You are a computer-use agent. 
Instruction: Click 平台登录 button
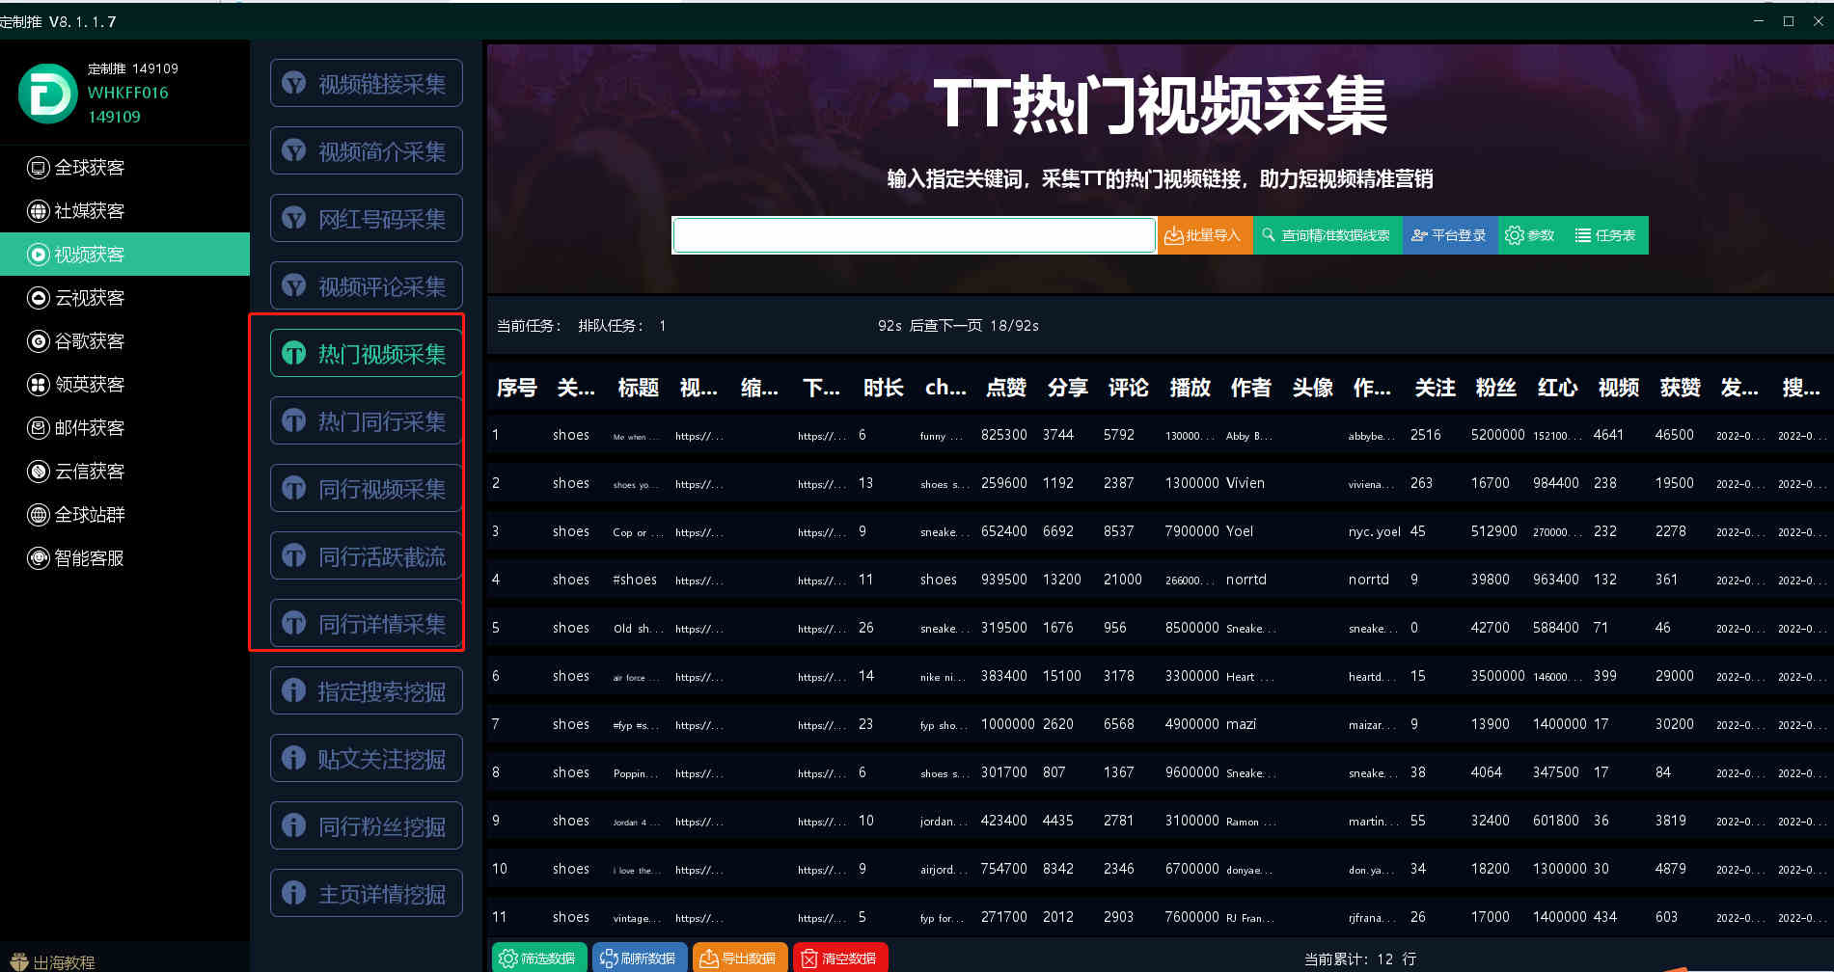point(1450,235)
